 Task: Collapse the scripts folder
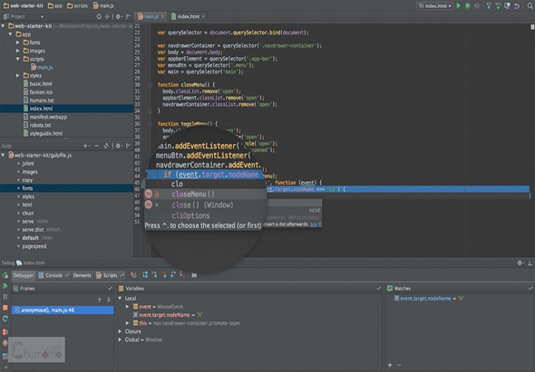point(18,59)
